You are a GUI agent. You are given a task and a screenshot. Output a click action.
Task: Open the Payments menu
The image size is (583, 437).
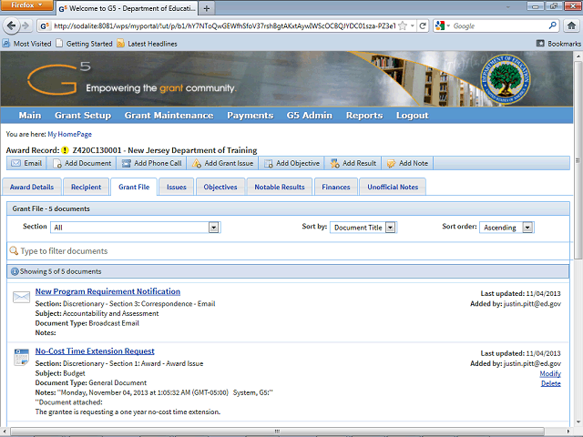pos(251,116)
